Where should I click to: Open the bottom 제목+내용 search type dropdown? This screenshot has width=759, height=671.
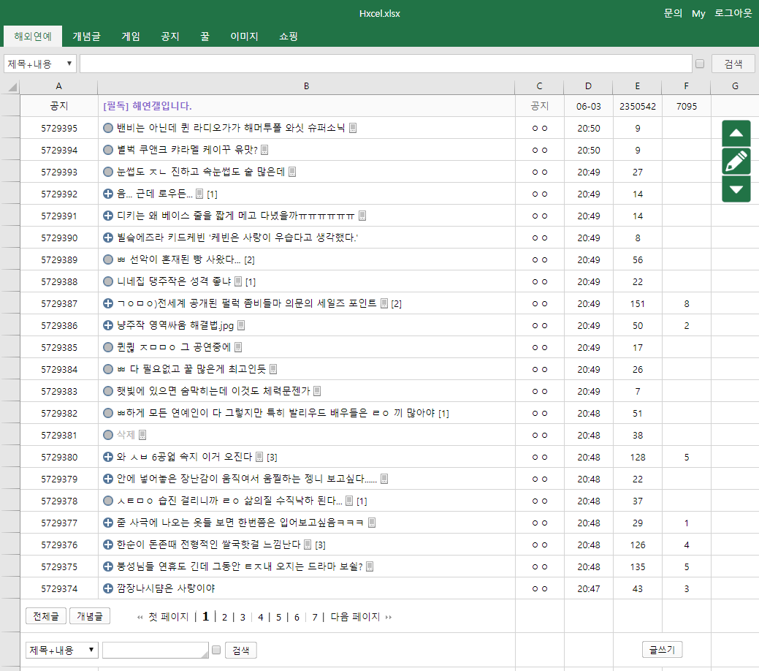(x=62, y=650)
